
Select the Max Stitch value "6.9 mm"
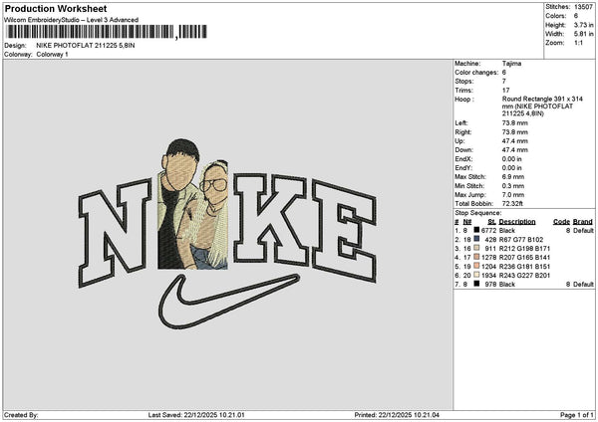coord(513,177)
